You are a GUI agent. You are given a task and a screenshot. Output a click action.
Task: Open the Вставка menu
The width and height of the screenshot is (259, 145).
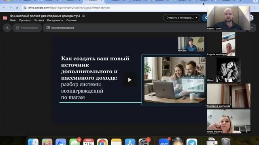39,20
